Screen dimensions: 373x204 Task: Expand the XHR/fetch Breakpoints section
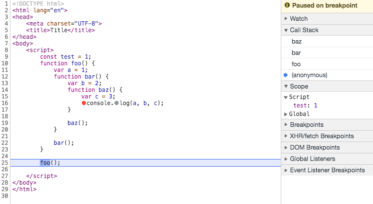(x=327, y=136)
